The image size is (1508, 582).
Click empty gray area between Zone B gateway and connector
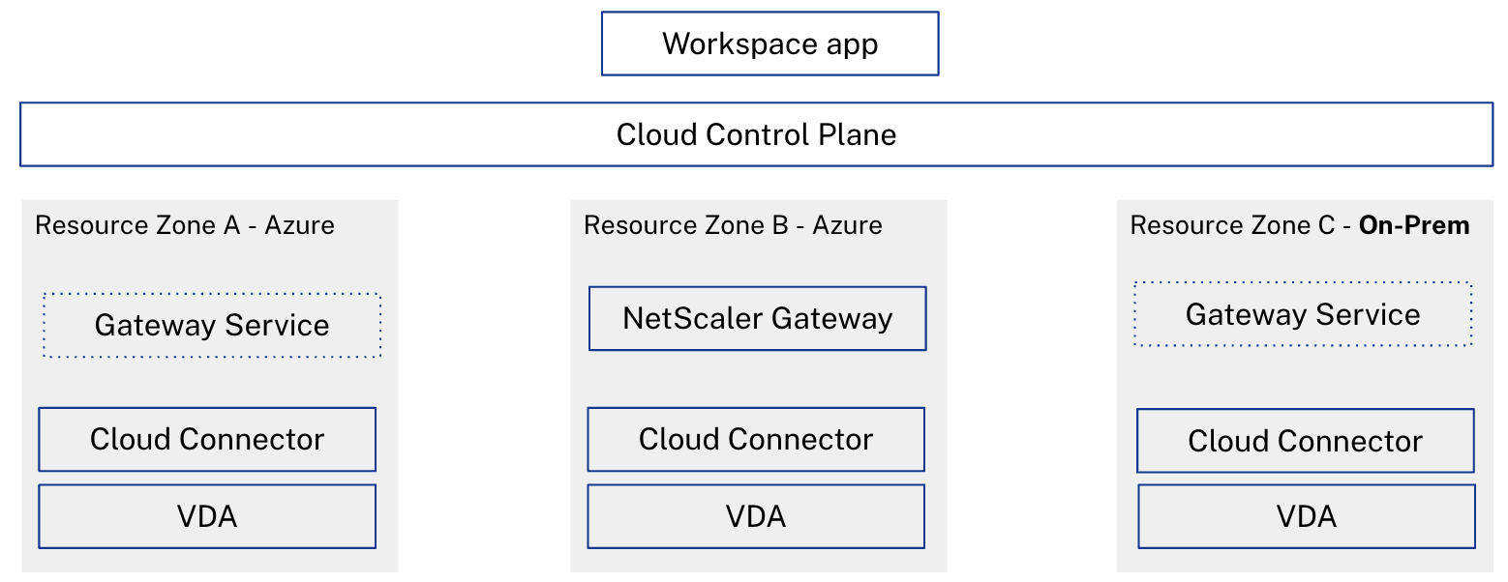coord(757,379)
